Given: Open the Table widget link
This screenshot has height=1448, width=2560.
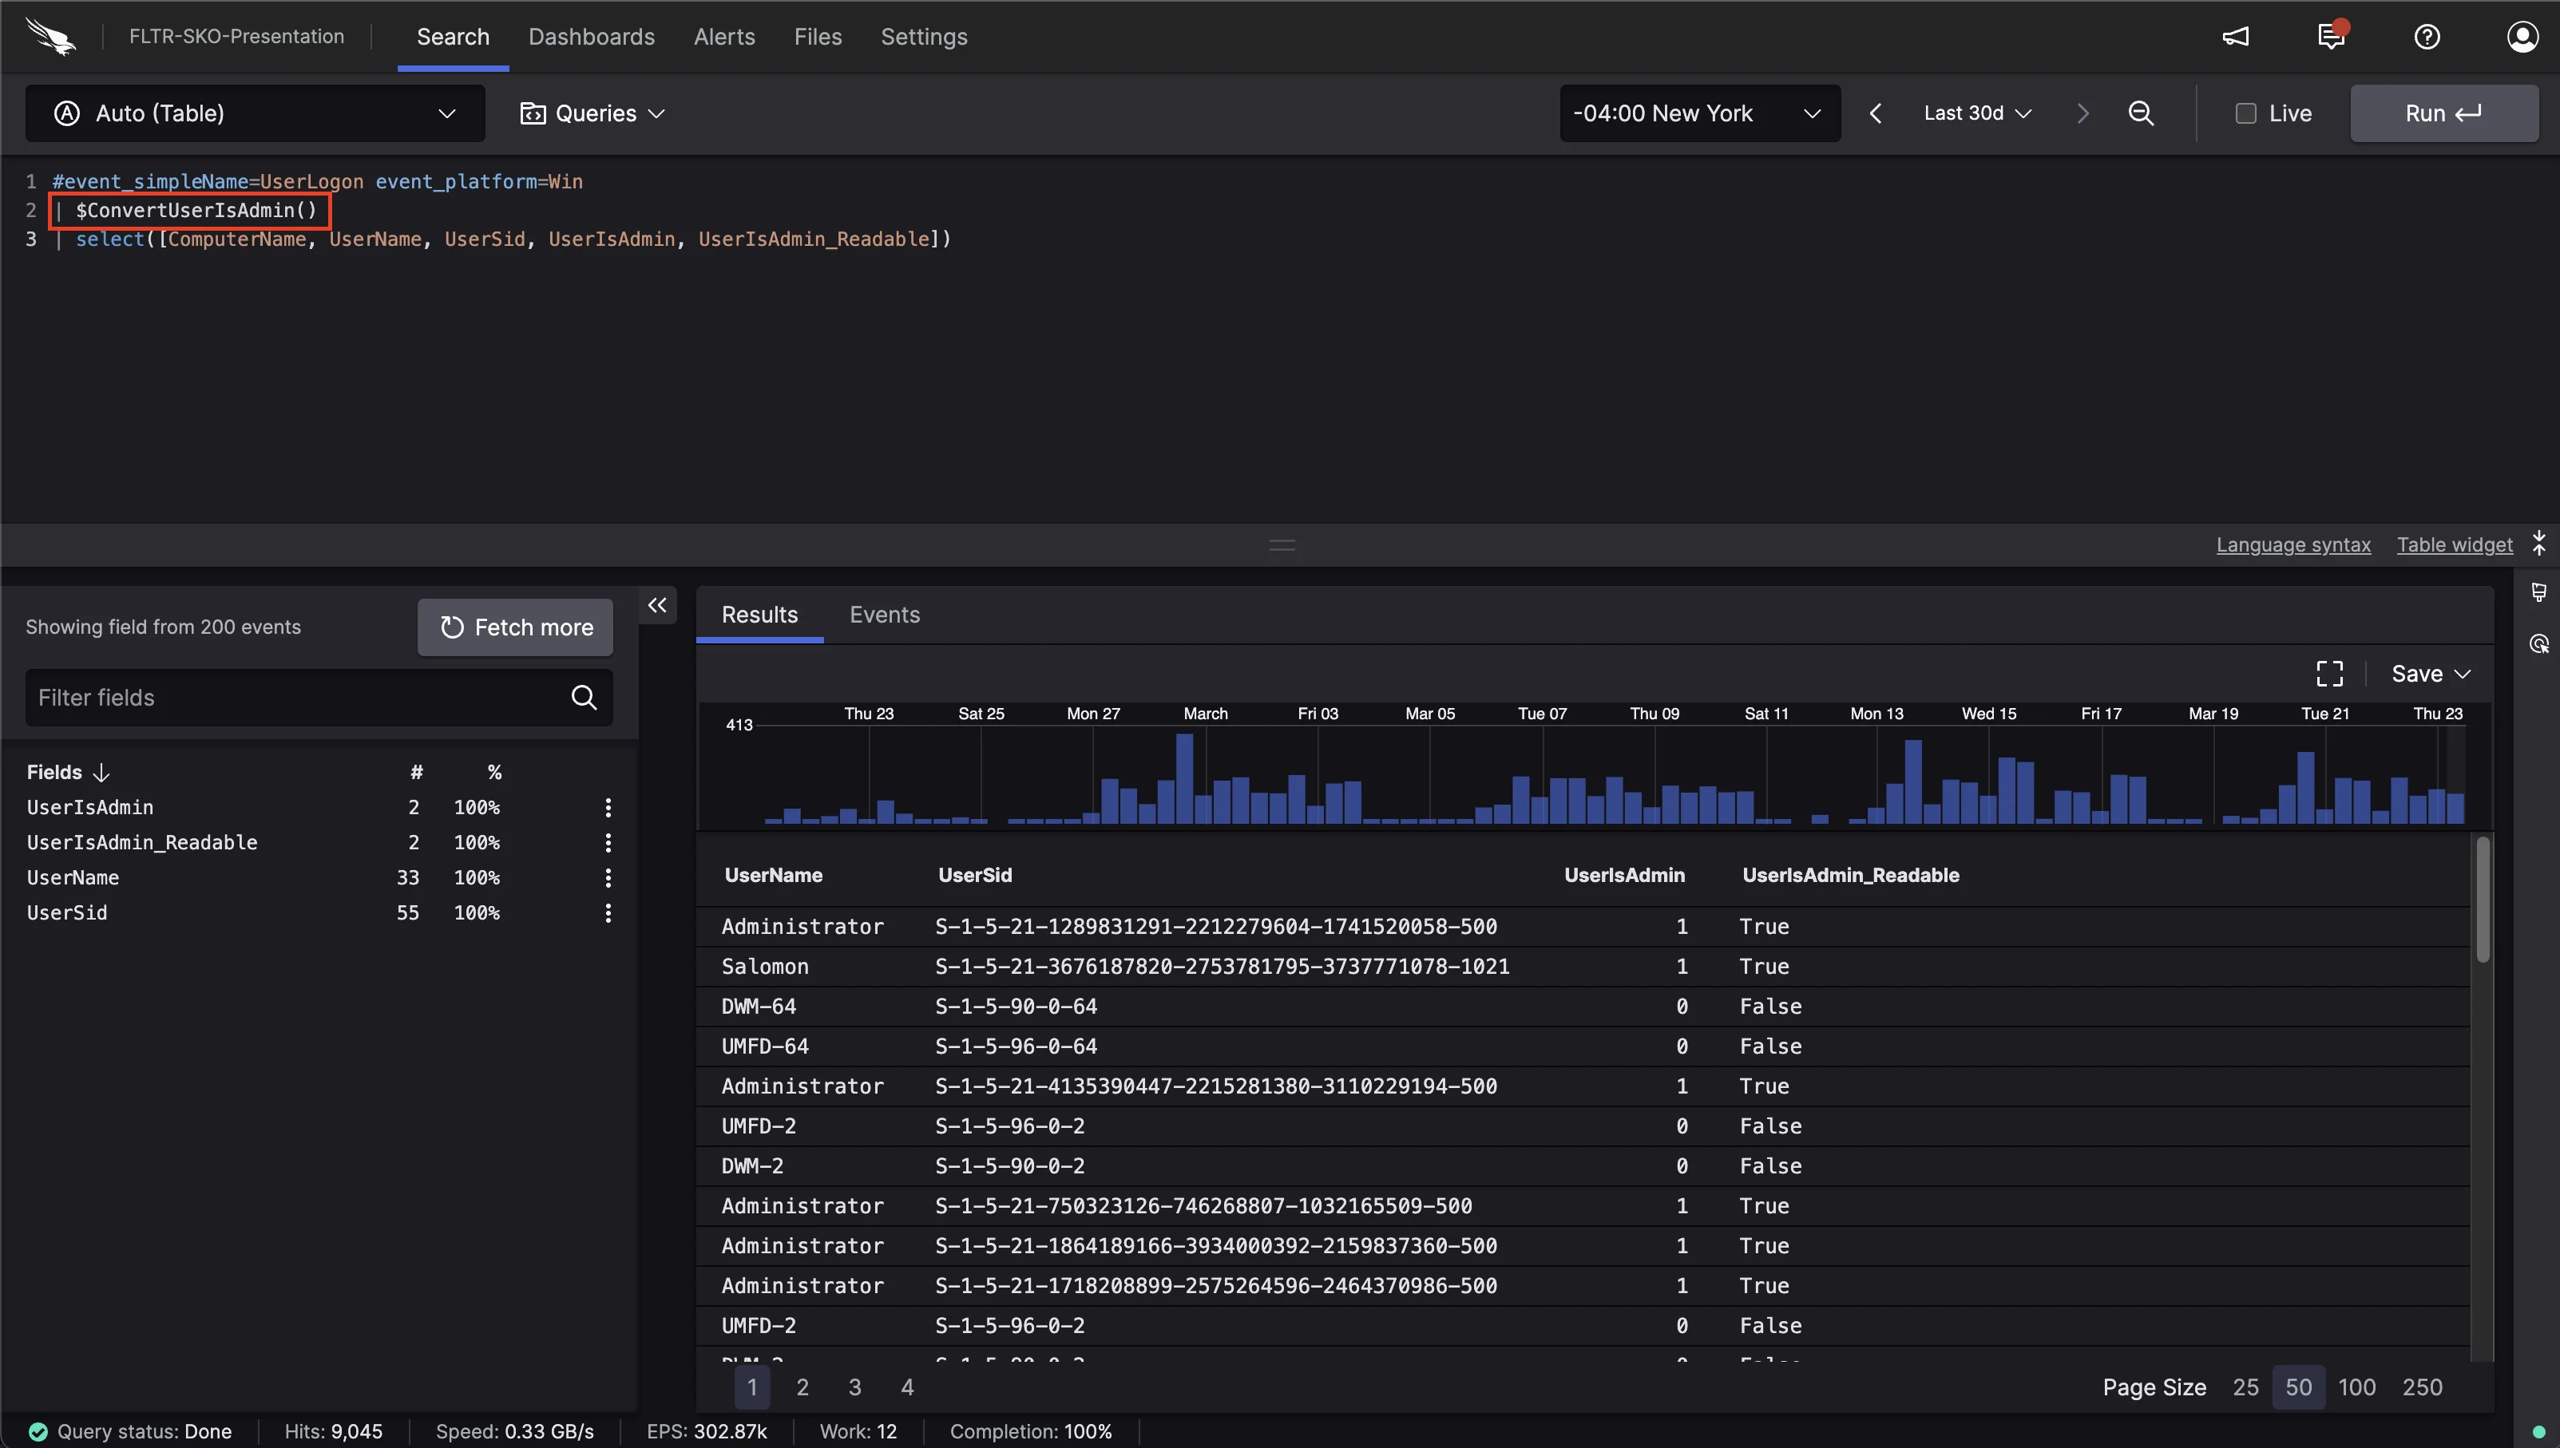Looking at the screenshot, I should point(2455,545).
